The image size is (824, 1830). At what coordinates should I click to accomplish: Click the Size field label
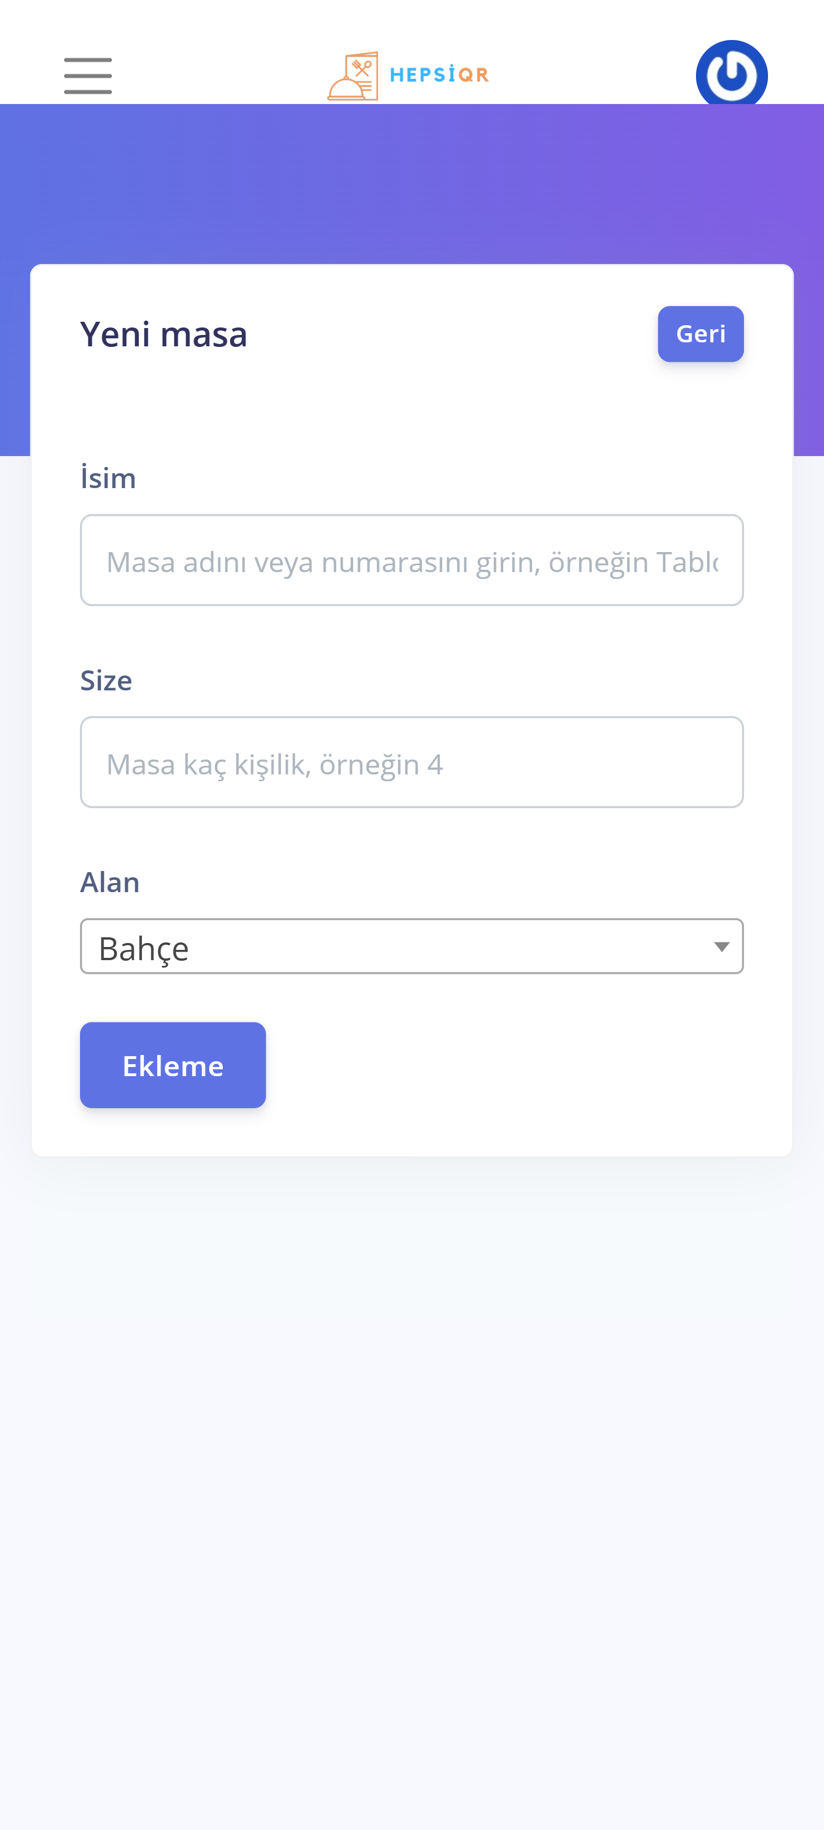pyautogui.click(x=106, y=680)
